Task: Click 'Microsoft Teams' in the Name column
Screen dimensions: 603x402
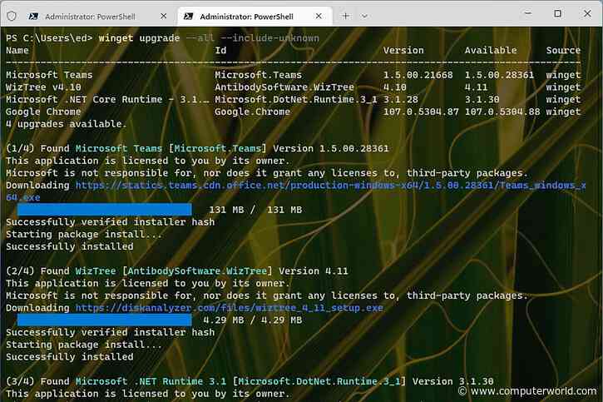Action: point(49,75)
